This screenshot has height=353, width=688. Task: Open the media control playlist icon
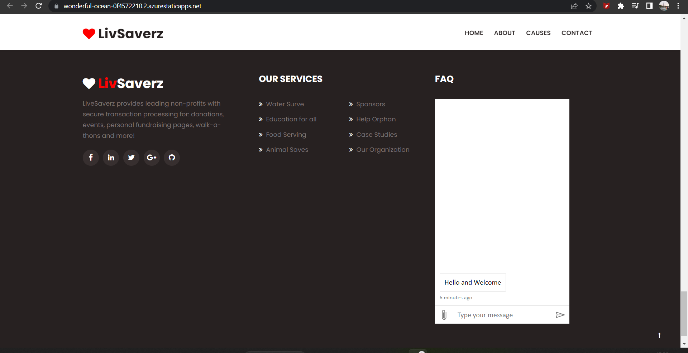pos(635,6)
